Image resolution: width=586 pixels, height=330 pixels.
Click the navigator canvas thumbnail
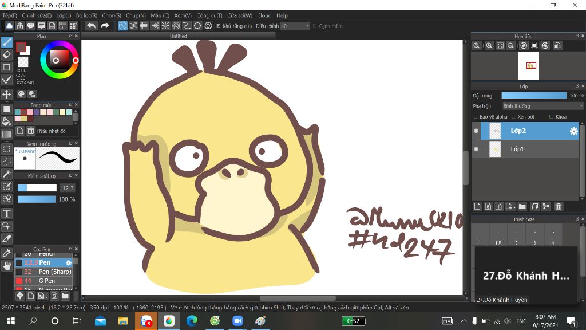pos(528,66)
